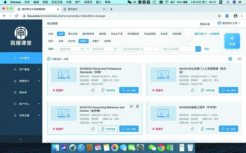Launch Safari from the dock
Viewport: 246px width, 153px height.
[81, 148]
